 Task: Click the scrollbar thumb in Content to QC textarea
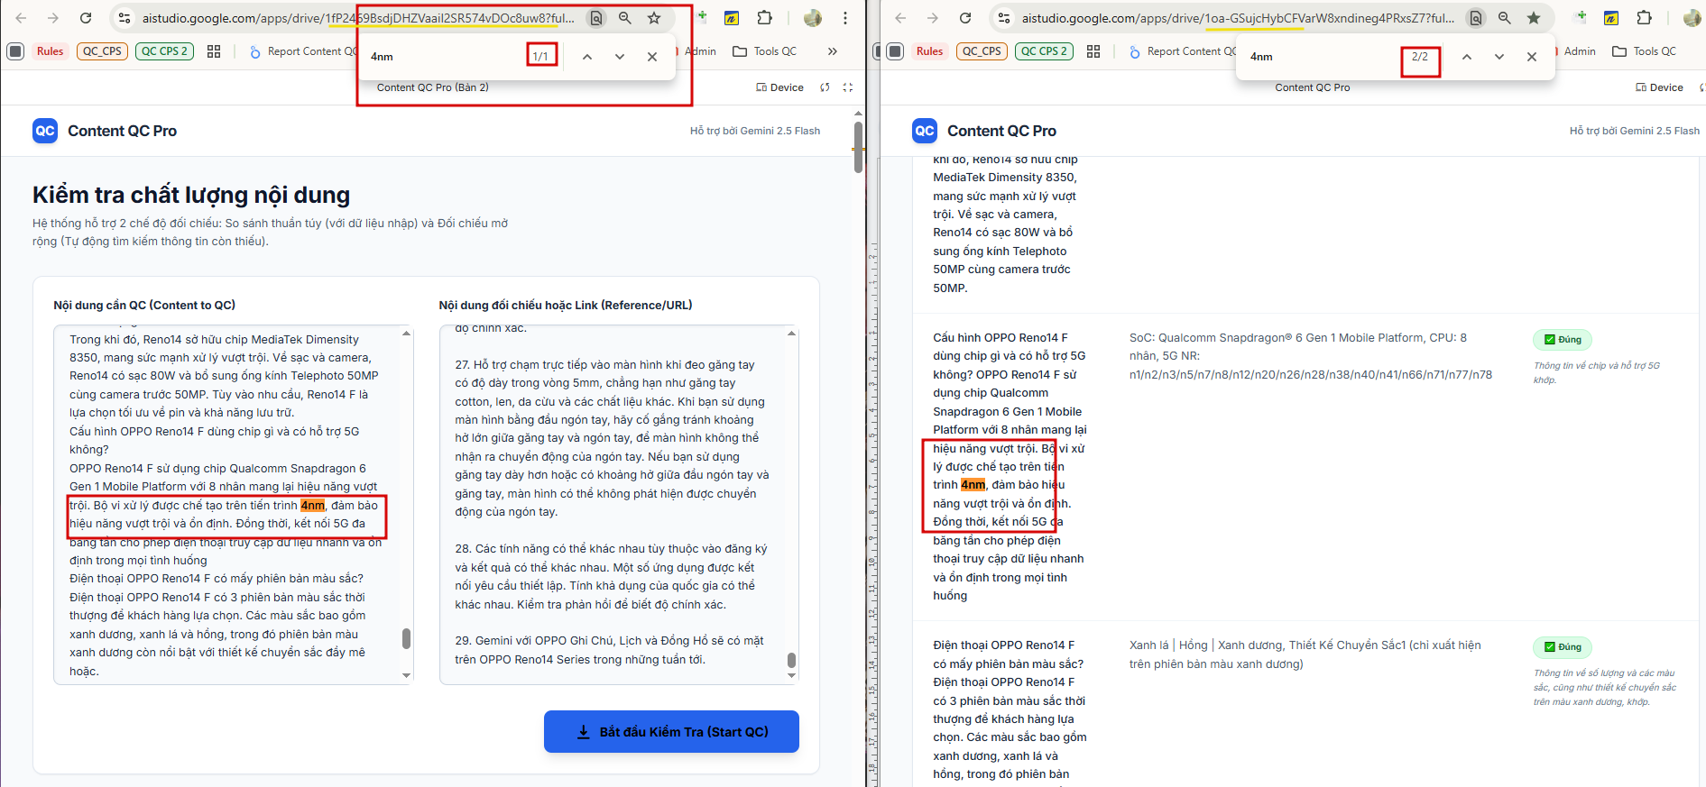coord(406,638)
